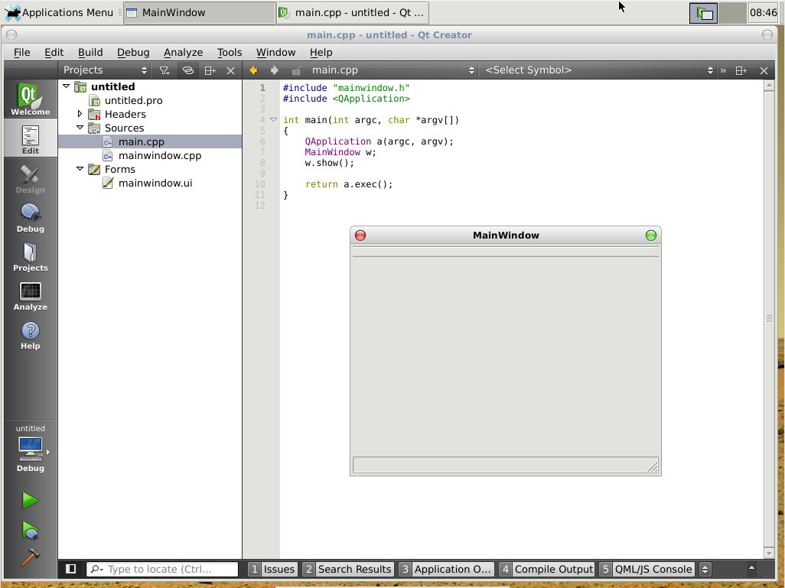Select the Qt Creator taskbar button
This screenshot has width=785, height=588.
(353, 12)
